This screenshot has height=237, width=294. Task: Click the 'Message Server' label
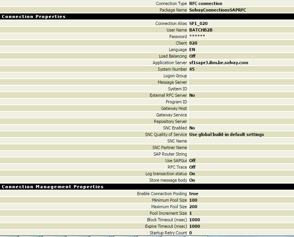(172, 82)
